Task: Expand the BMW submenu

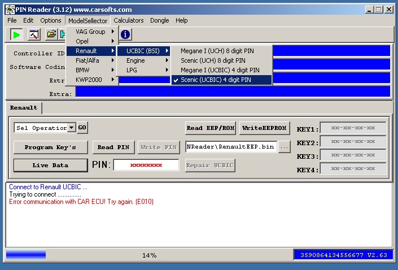Action: 92,70
